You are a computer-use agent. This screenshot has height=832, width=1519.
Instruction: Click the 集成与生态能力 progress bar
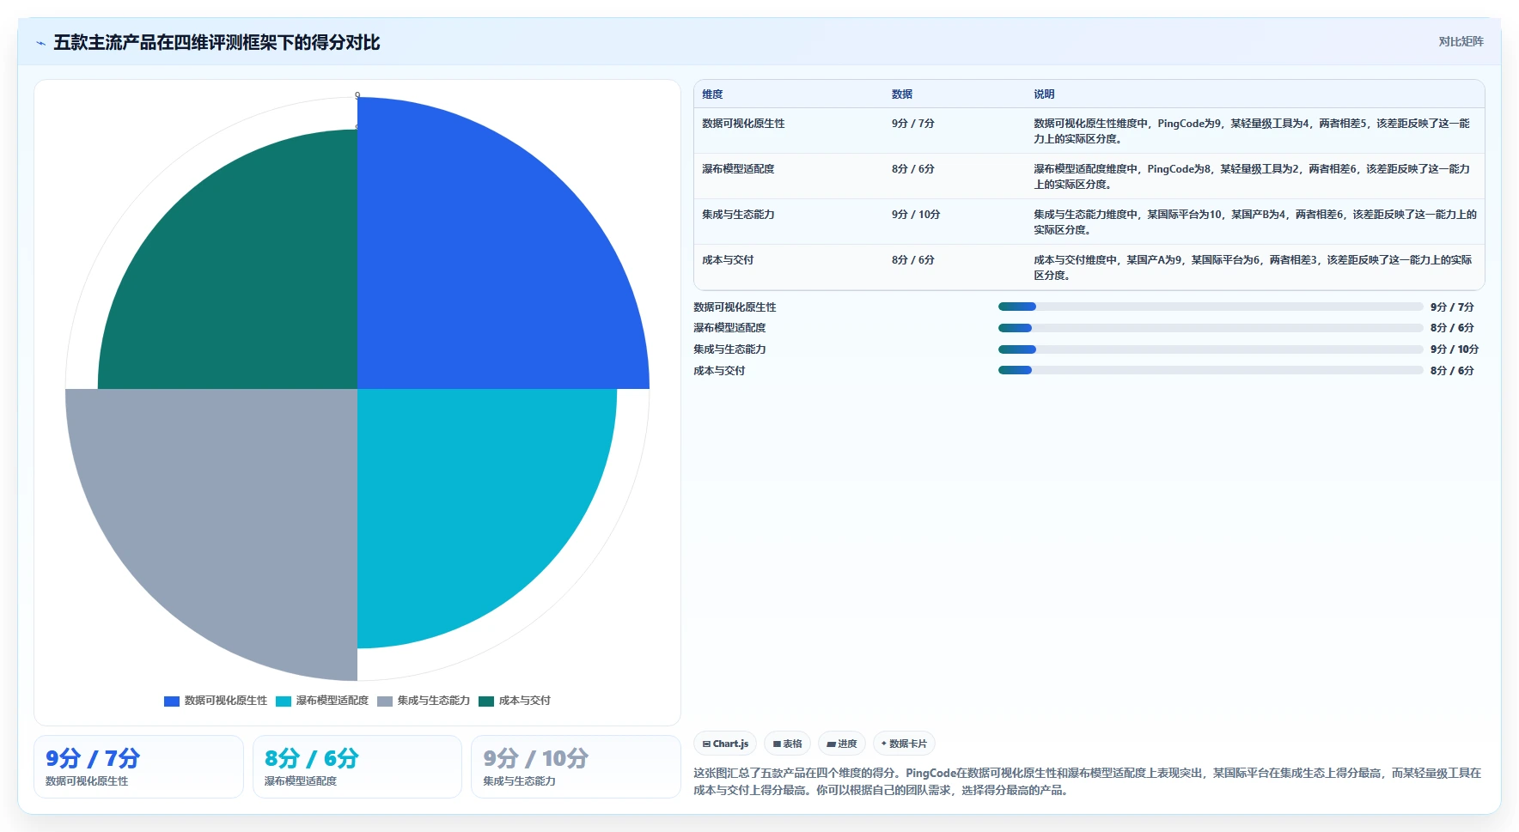coord(1211,349)
